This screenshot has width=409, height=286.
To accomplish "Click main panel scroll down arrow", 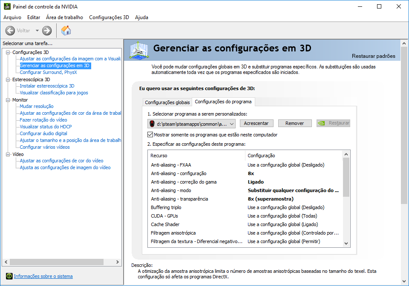I will pos(404,281).
